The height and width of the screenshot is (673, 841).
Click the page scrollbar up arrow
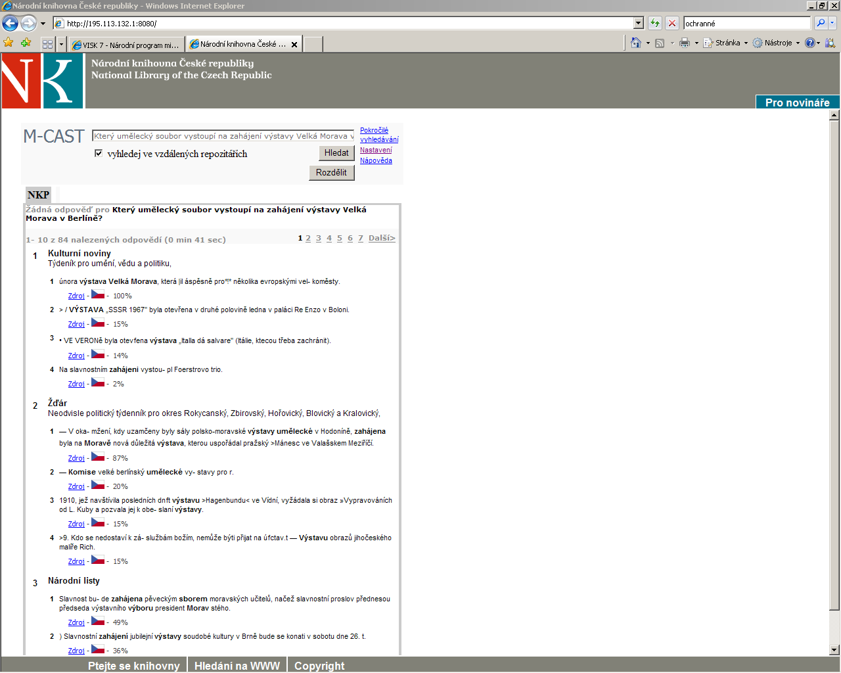click(834, 115)
